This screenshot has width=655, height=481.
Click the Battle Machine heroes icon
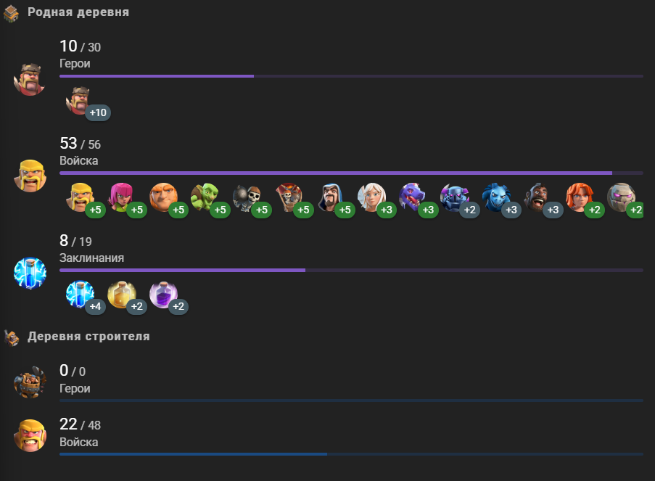30,382
